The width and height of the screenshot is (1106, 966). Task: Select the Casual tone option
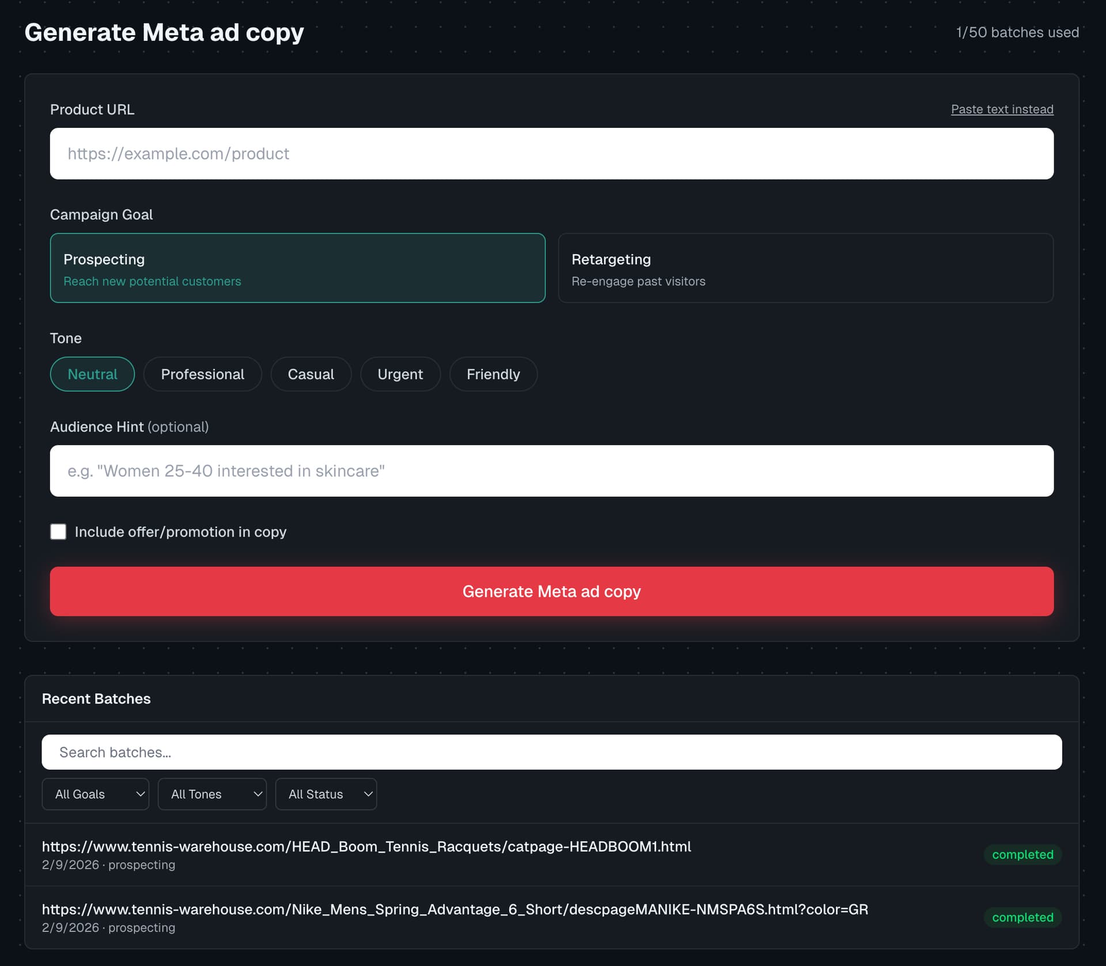pyautogui.click(x=310, y=374)
